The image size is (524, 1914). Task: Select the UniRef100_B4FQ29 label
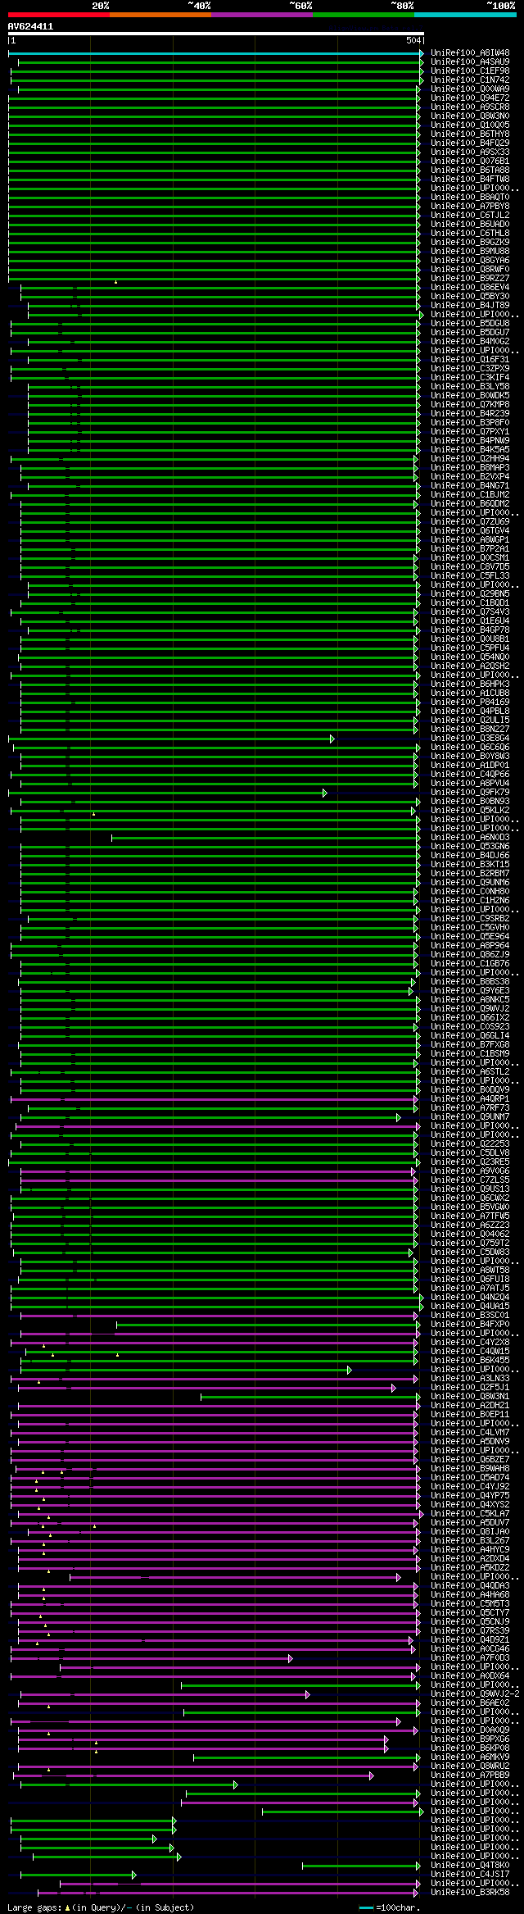click(470, 143)
